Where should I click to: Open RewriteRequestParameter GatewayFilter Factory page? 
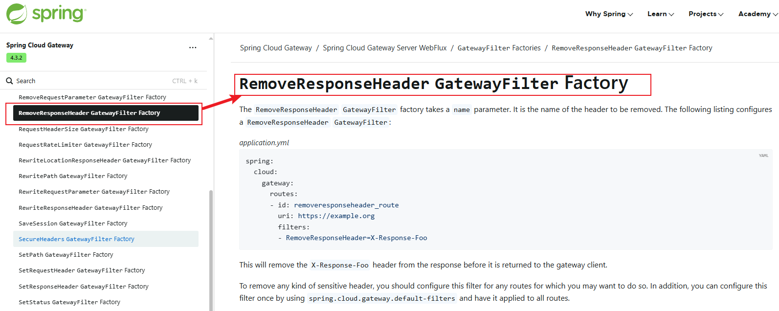pos(94,192)
